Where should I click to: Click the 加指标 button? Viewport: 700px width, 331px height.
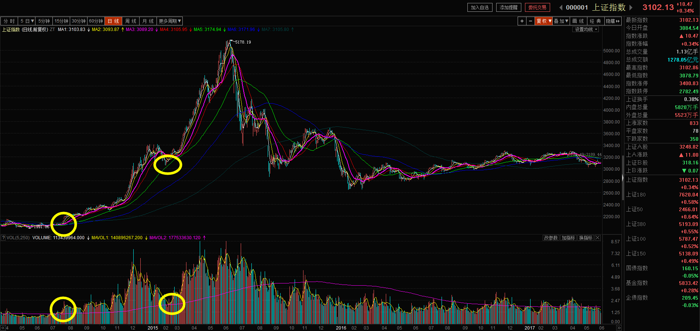point(568,238)
